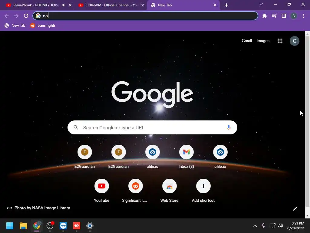Viewport: 310px width, 233px height.
Task: Expand the tab search dropdown
Action: [x=261, y=4]
